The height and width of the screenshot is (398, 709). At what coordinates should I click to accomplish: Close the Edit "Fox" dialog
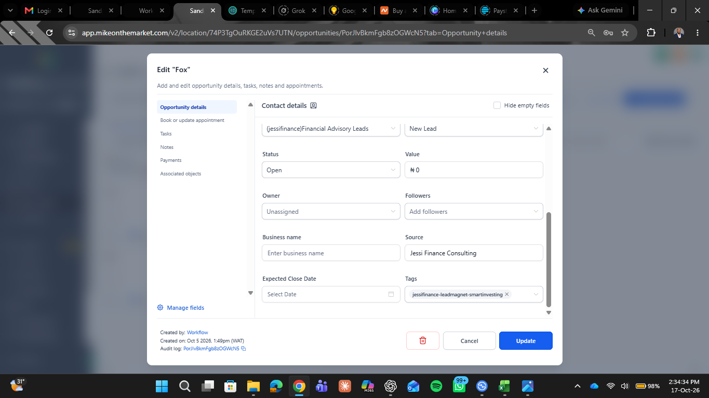(x=545, y=70)
